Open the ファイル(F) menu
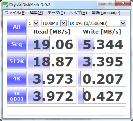133x121 pixels. 15,13
